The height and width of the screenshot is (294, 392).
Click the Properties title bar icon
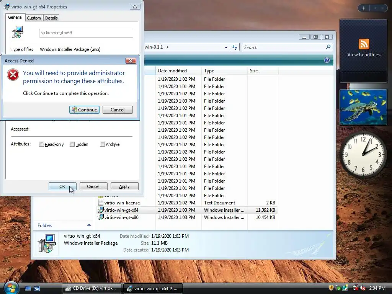coord(7,7)
